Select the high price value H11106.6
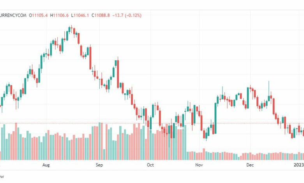Screen dimensions: 304x183 59,15
